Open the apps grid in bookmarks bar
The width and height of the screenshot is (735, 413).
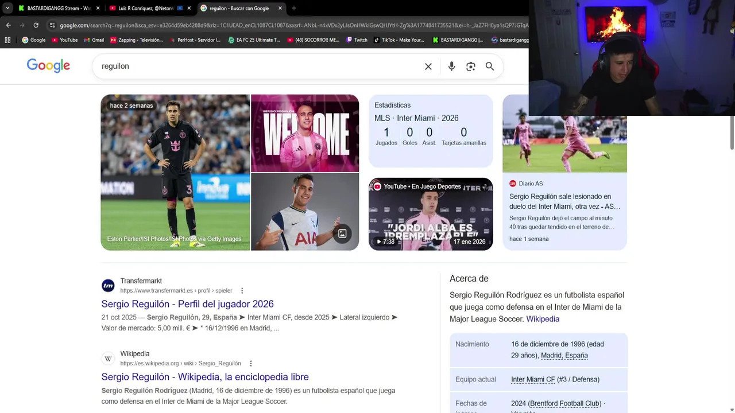7,40
